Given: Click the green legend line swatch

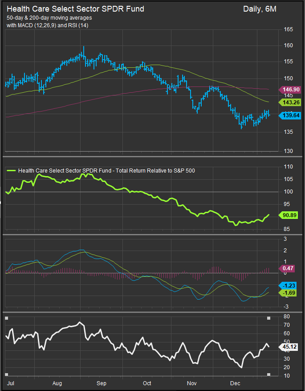Looking at the screenshot, I should pyautogui.click(x=12, y=171).
